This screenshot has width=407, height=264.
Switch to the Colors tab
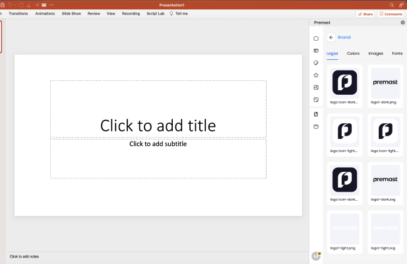353,53
